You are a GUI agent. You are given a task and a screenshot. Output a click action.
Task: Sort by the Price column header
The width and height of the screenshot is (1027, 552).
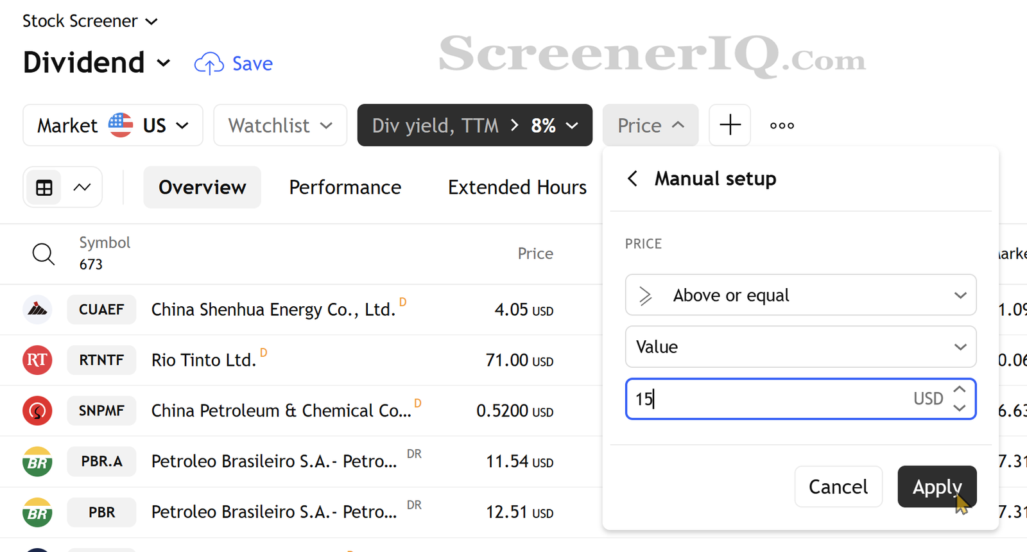(535, 254)
